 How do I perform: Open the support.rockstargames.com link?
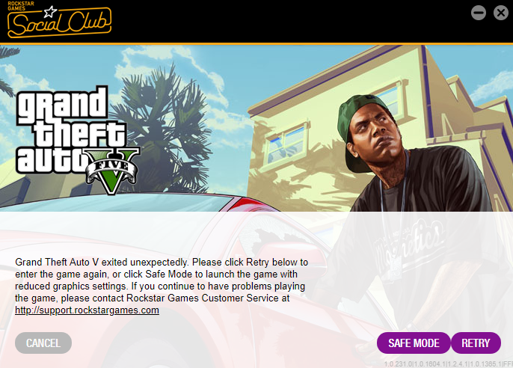click(87, 310)
